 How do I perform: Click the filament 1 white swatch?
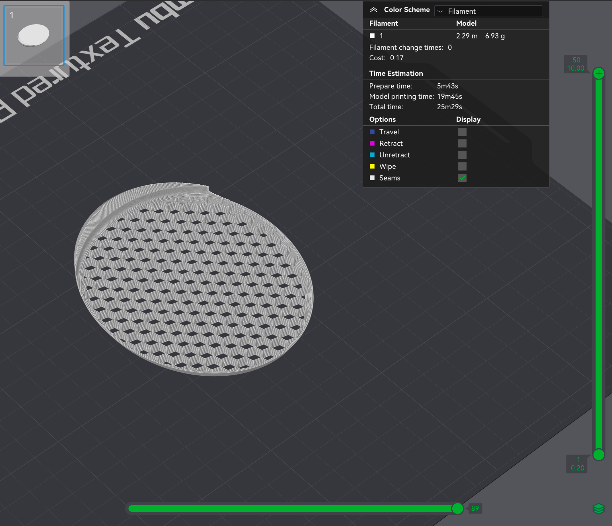click(x=372, y=36)
